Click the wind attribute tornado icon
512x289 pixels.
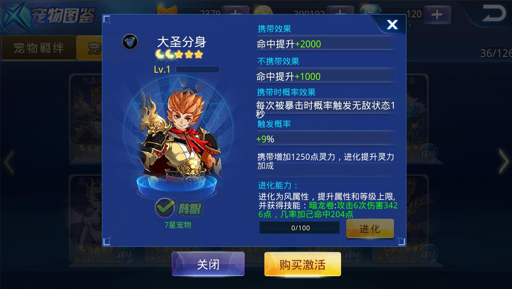coord(130,41)
